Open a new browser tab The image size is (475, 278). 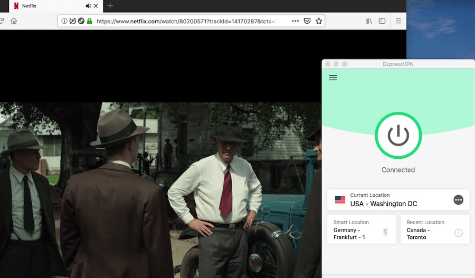coord(110,6)
